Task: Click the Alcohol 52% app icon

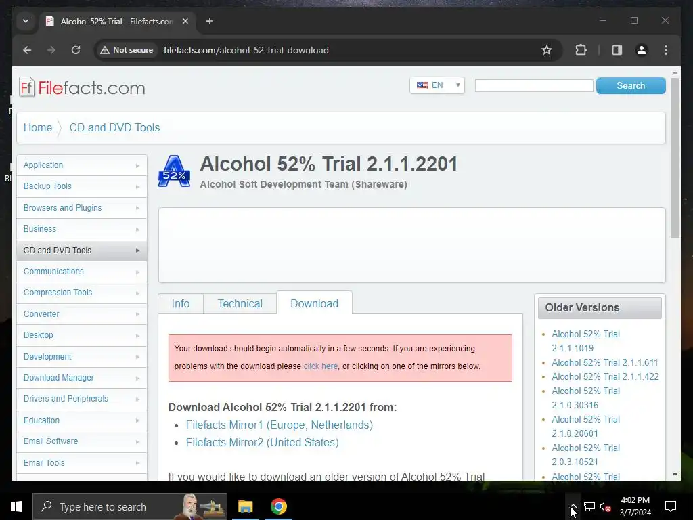Action: (x=174, y=171)
